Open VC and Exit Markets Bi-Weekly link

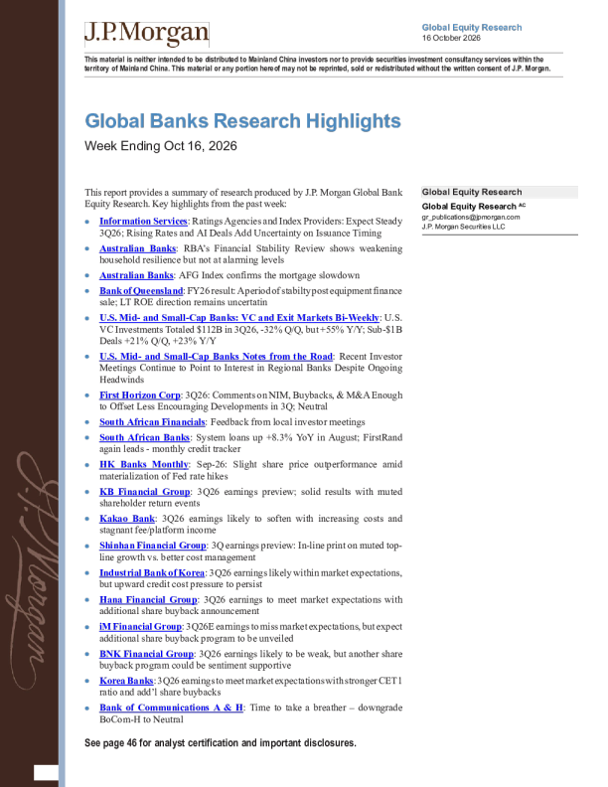(239, 318)
